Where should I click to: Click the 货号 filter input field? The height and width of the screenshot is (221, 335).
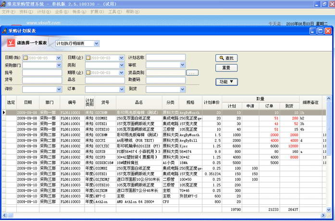pyautogui.click(x=42, y=80)
